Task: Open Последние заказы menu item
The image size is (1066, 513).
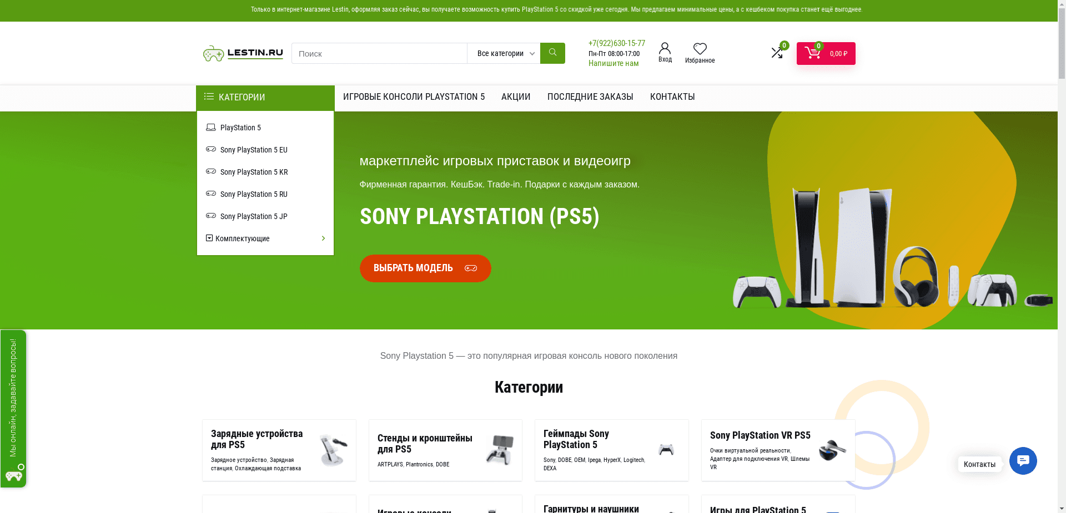Action: coord(590,97)
